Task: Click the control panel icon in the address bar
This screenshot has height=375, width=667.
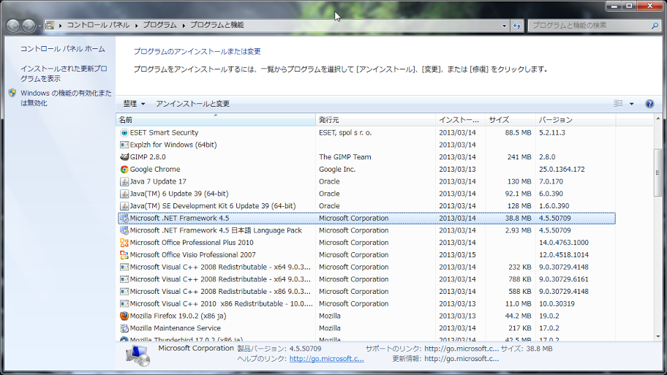Action: [50, 25]
